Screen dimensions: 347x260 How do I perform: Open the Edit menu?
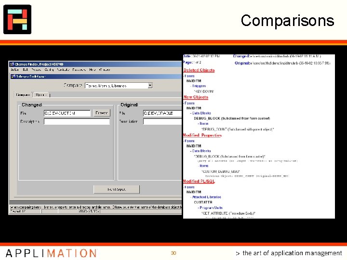[26, 70]
